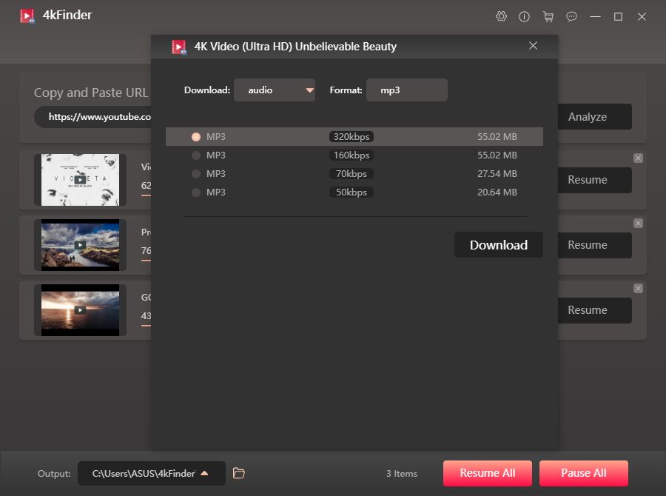Click the 3 Items status text
This screenshot has width=666, height=496.
click(401, 474)
